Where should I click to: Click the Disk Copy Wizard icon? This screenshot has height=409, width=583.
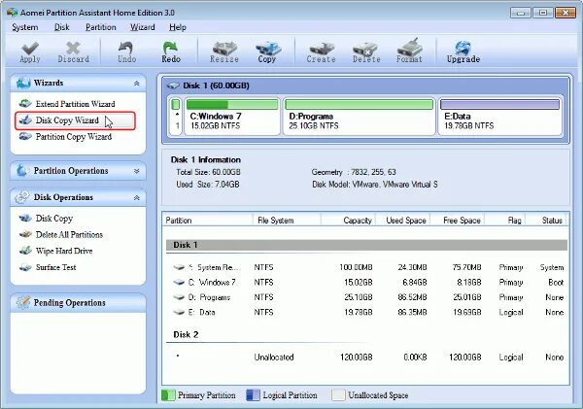pos(25,119)
